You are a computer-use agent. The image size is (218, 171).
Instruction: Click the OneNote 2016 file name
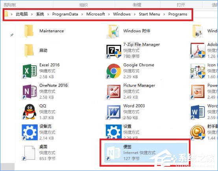(x=54, y=85)
